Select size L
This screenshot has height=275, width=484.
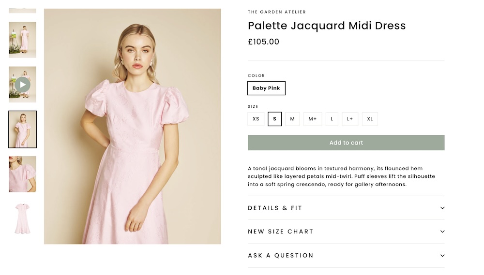point(332,119)
